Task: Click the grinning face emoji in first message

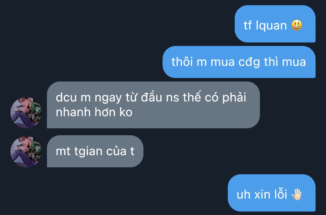Action: tap(297, 25)
